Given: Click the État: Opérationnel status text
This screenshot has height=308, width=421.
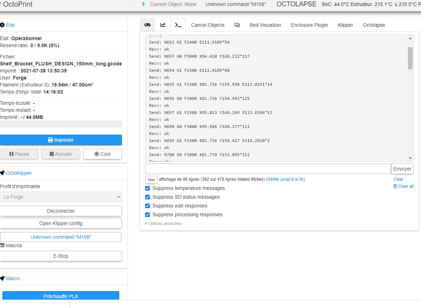Looking at the screenshot, I should (x=21, y=38).
